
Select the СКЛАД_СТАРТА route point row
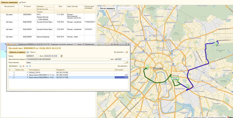coord(68,72)
